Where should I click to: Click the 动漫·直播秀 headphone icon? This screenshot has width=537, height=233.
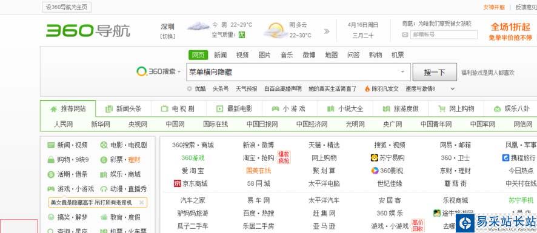pyautogui.click(x=104, y=189)
